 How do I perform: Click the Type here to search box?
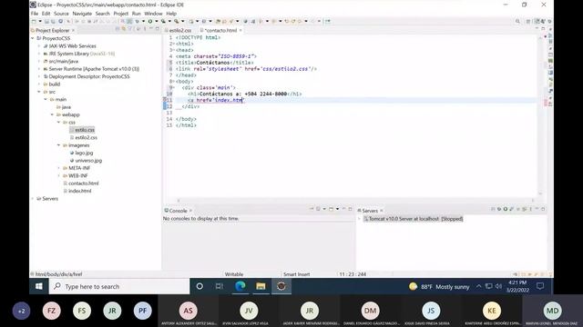coord(119,286)
